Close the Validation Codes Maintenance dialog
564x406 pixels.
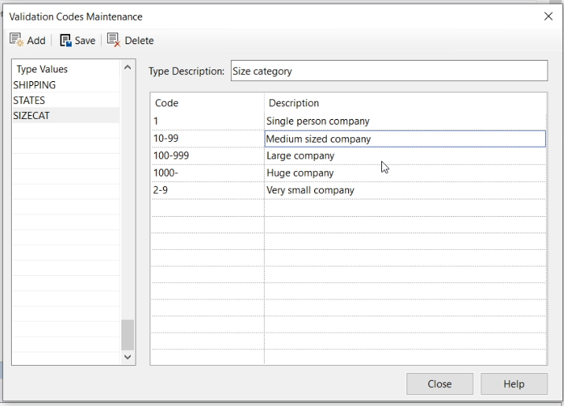pos(548,16)
